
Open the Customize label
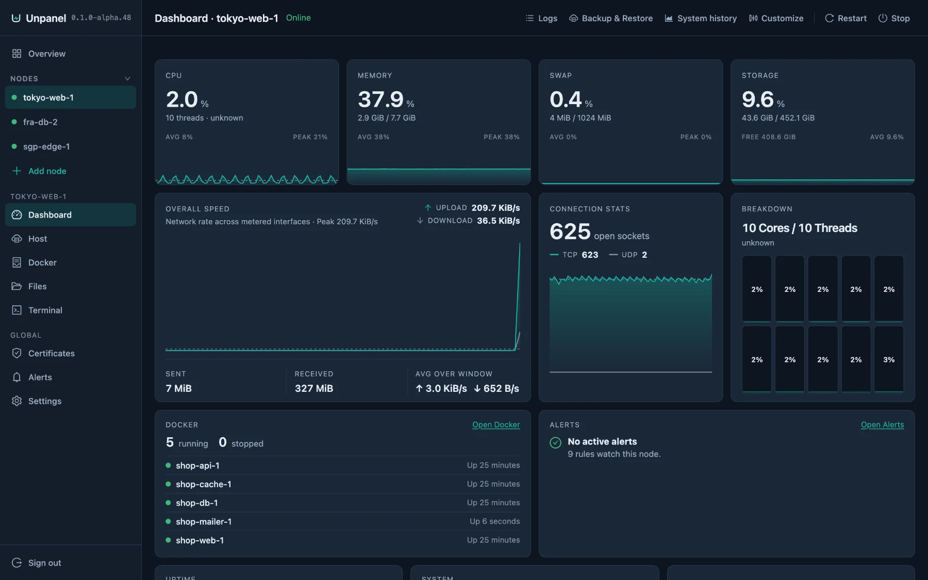point(782,18)
